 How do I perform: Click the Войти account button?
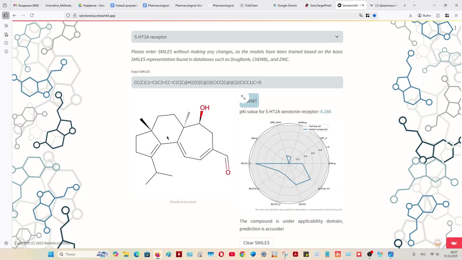click(424, 16)
